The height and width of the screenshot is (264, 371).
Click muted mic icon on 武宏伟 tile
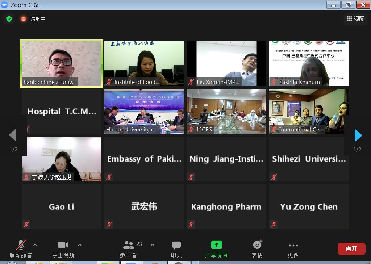coord(109,224)
